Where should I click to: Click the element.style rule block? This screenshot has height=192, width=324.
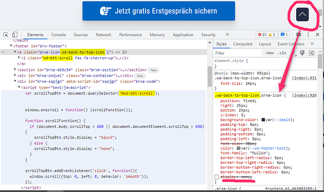(265, 63)
